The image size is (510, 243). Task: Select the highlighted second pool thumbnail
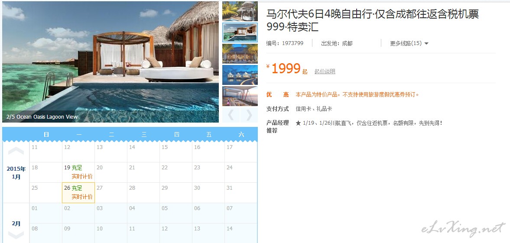[240, 32]
